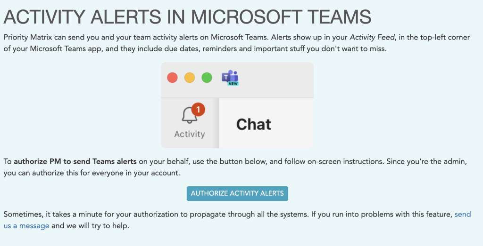Click the red notification badge showing 1

pos(198,110)
